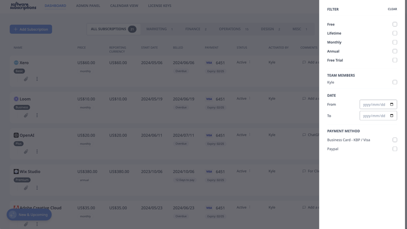Check the Paypal payment method checkbox
The height and width of the screenshot is (229, 407).
tap(395, 149)
